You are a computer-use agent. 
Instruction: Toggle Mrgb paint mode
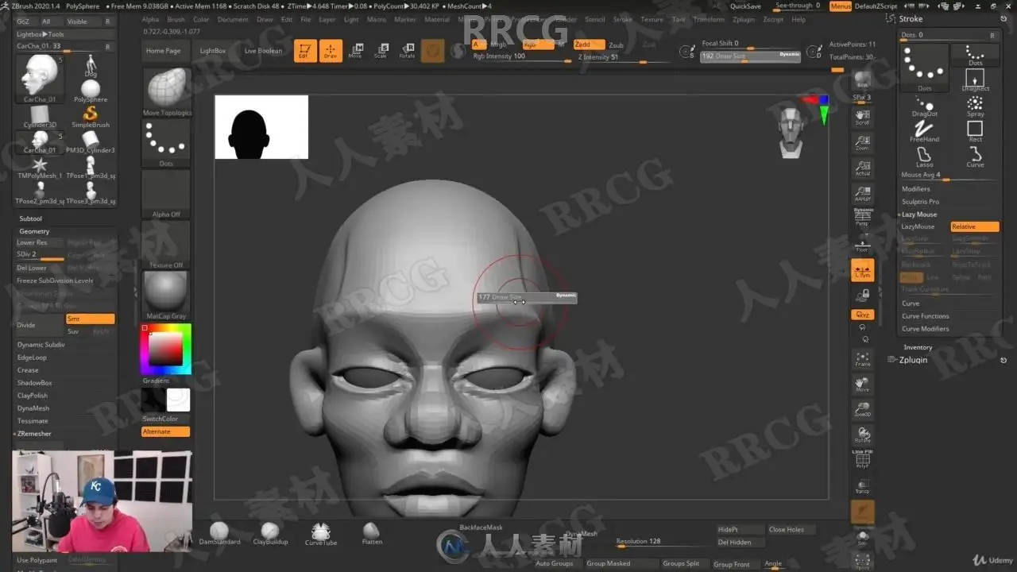coord(498,45)
